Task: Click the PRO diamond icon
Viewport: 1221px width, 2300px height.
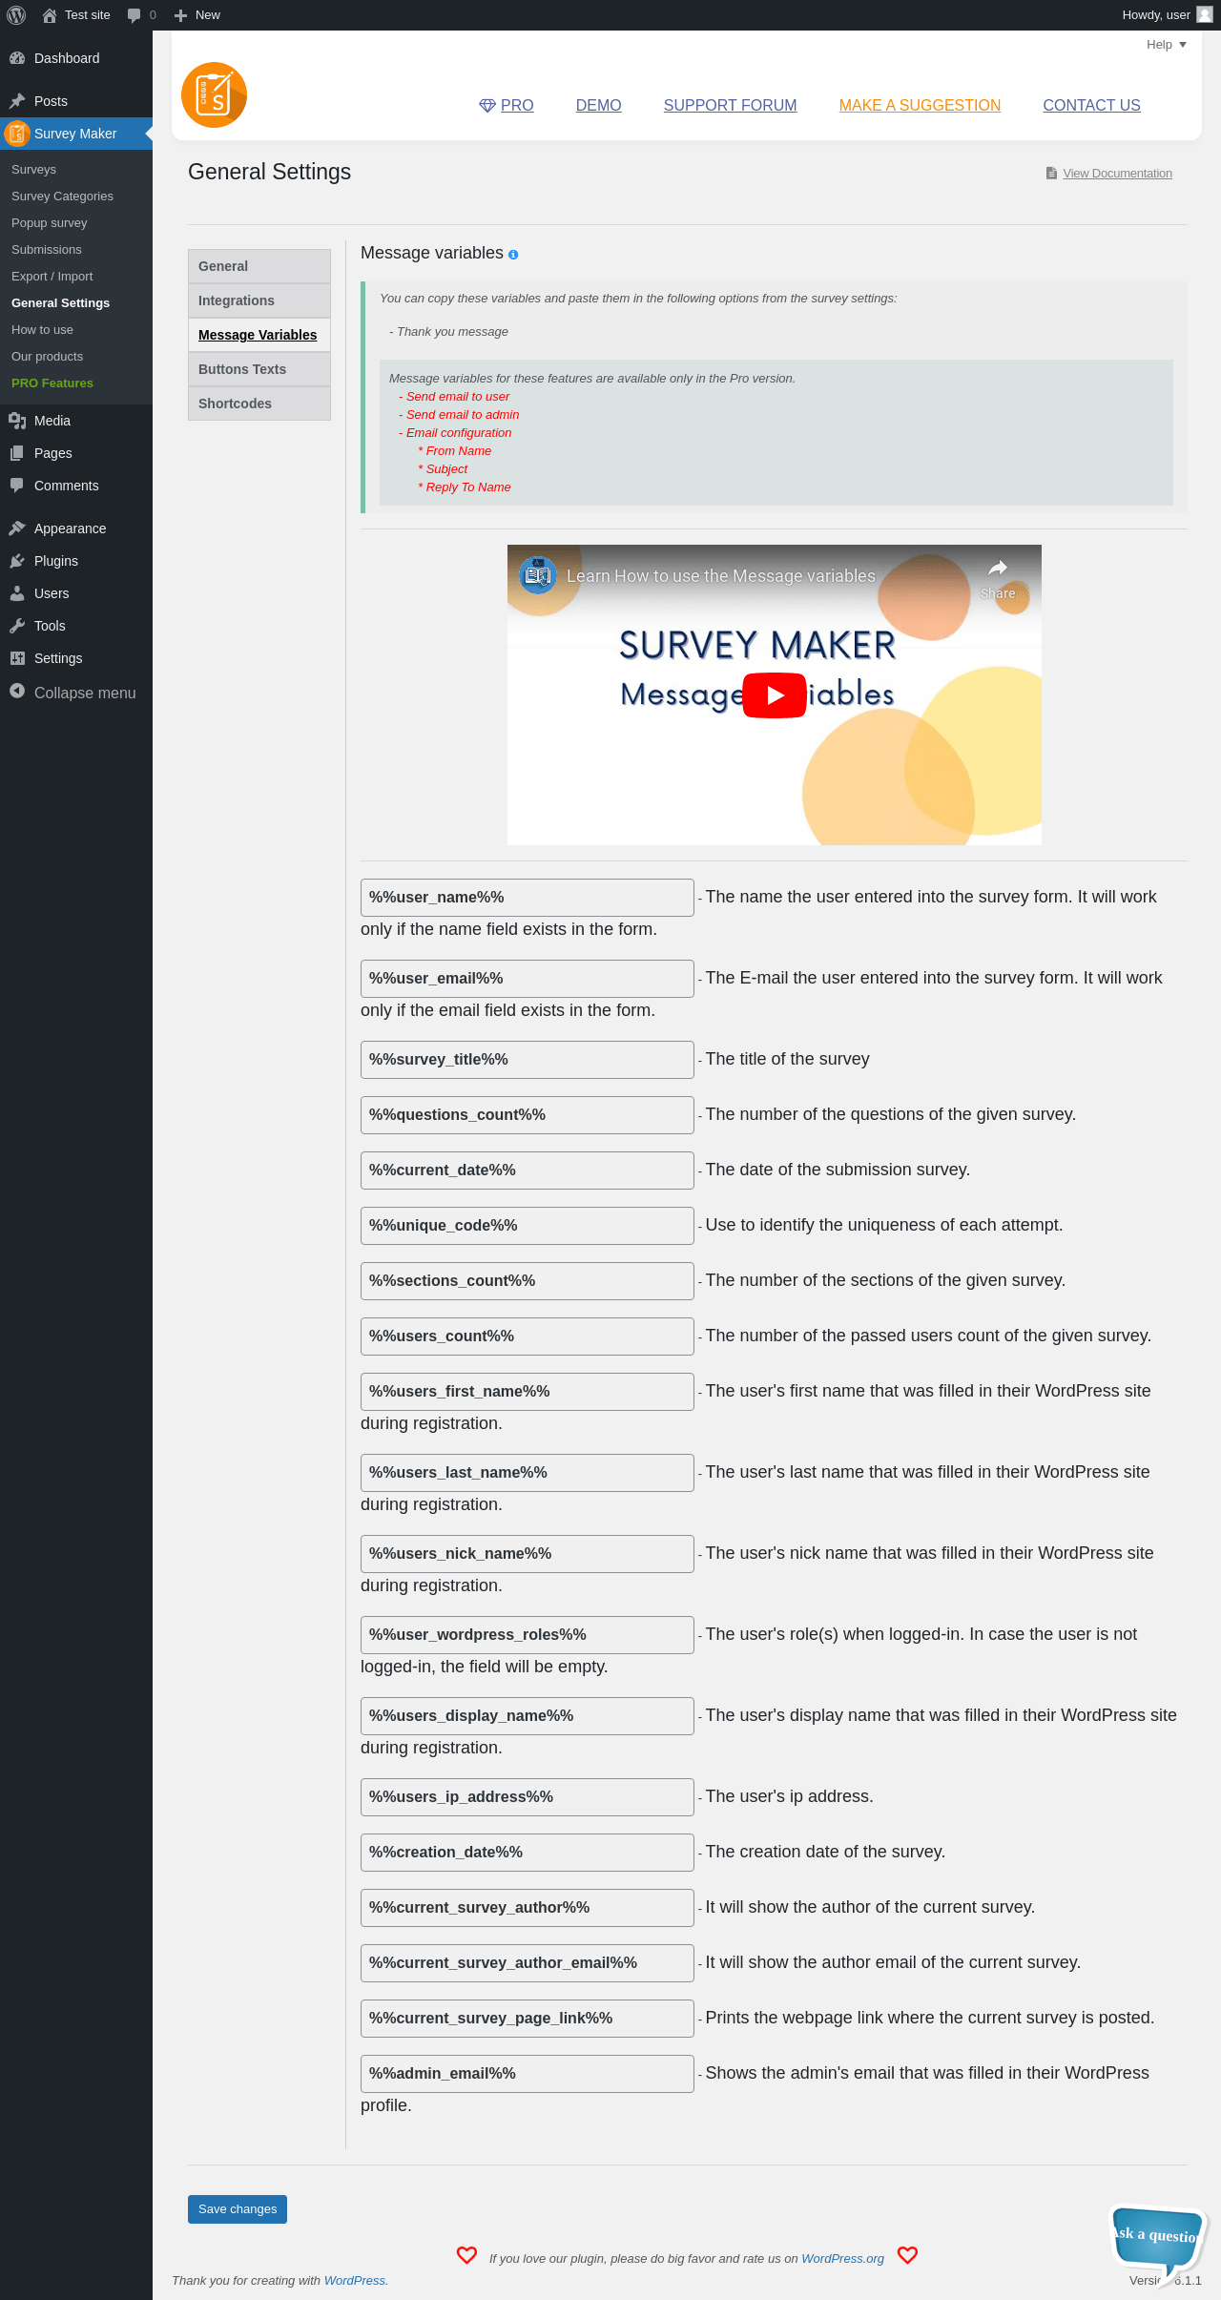Action: (x=487, y=106)
